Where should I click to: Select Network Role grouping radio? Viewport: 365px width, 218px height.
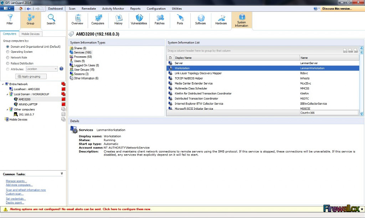pyautogui.click(x=8, y=57)
